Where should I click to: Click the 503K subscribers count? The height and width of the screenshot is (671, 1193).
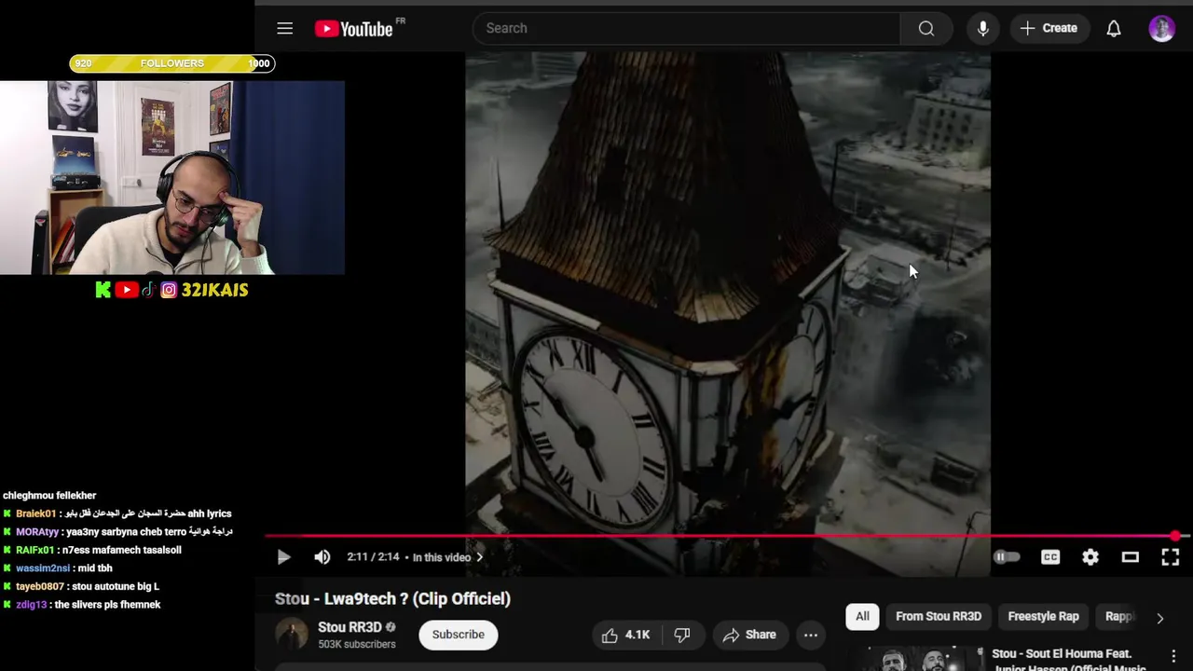click(x=357, y=644)
